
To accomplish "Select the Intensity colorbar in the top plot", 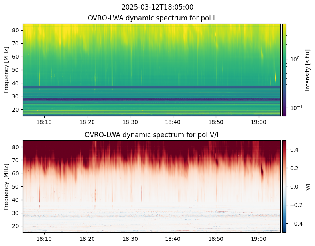I will [284, 70].
